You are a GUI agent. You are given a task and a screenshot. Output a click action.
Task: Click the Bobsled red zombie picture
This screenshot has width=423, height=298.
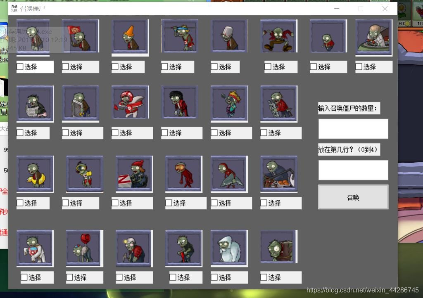tap(184, 173)
